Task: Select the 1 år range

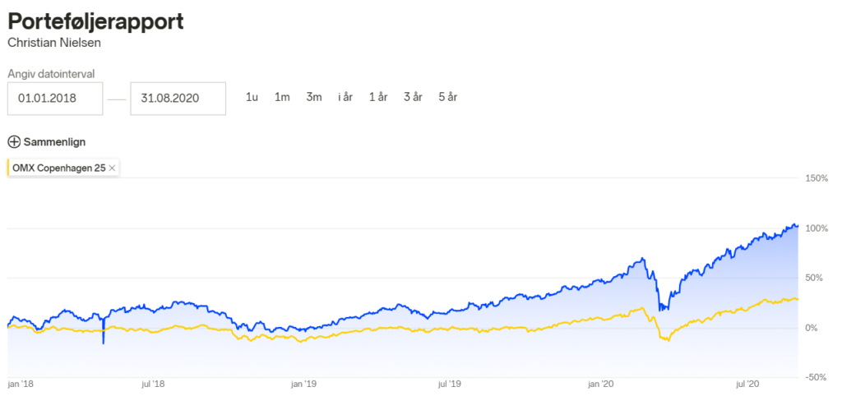Action: 378,98
